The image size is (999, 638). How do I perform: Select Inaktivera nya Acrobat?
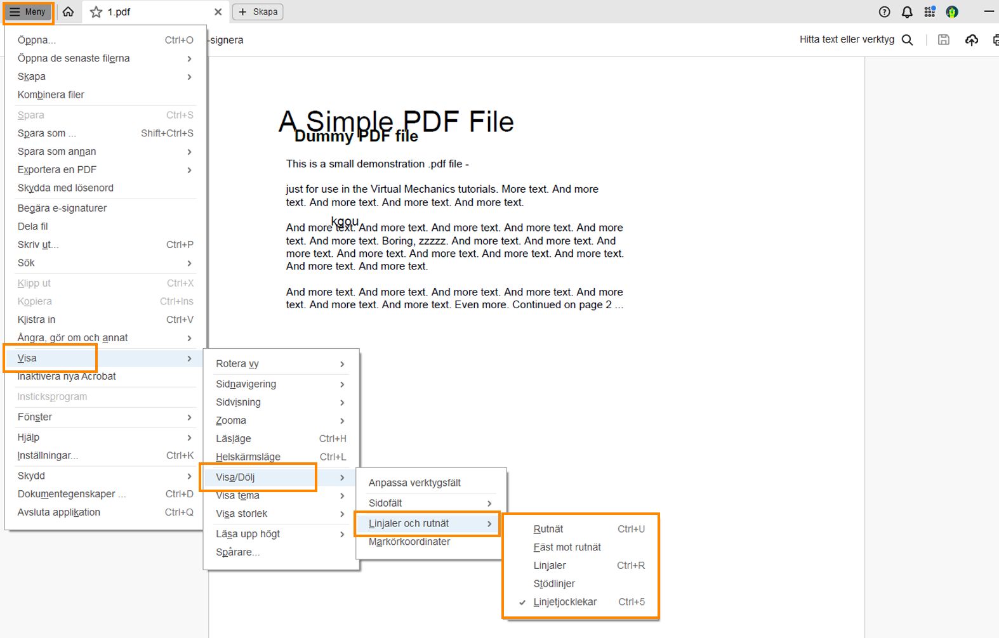(x=105, y=376)
